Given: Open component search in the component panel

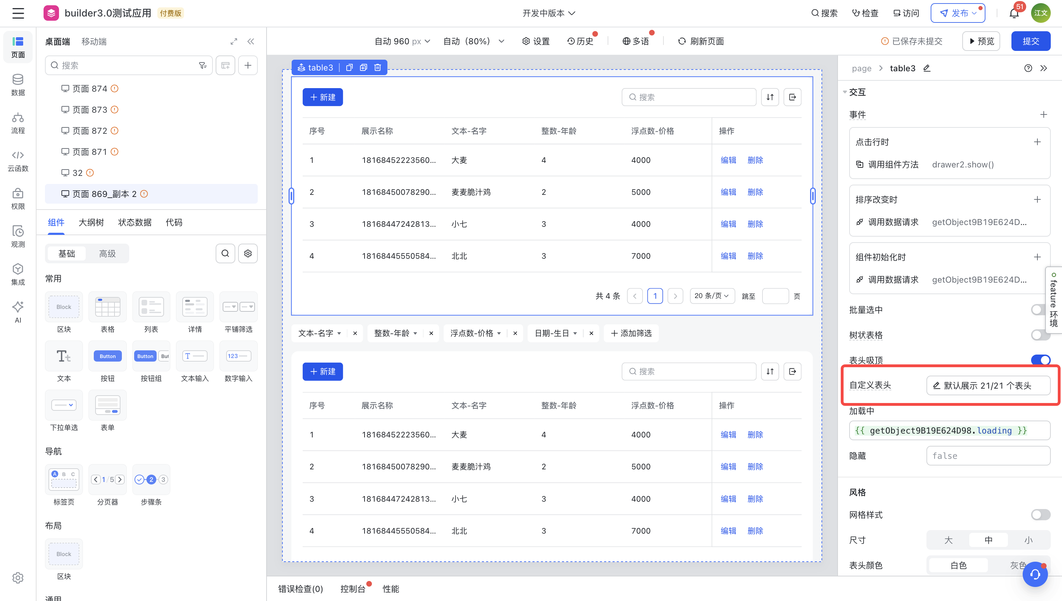Looking at the screenshot, I should coord(225,253).
